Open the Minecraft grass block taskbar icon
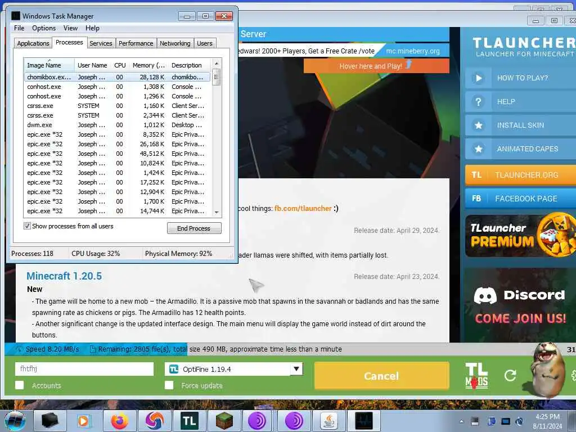Image resolution: width=576 pixels, height=432 pixels. point(224,421)
